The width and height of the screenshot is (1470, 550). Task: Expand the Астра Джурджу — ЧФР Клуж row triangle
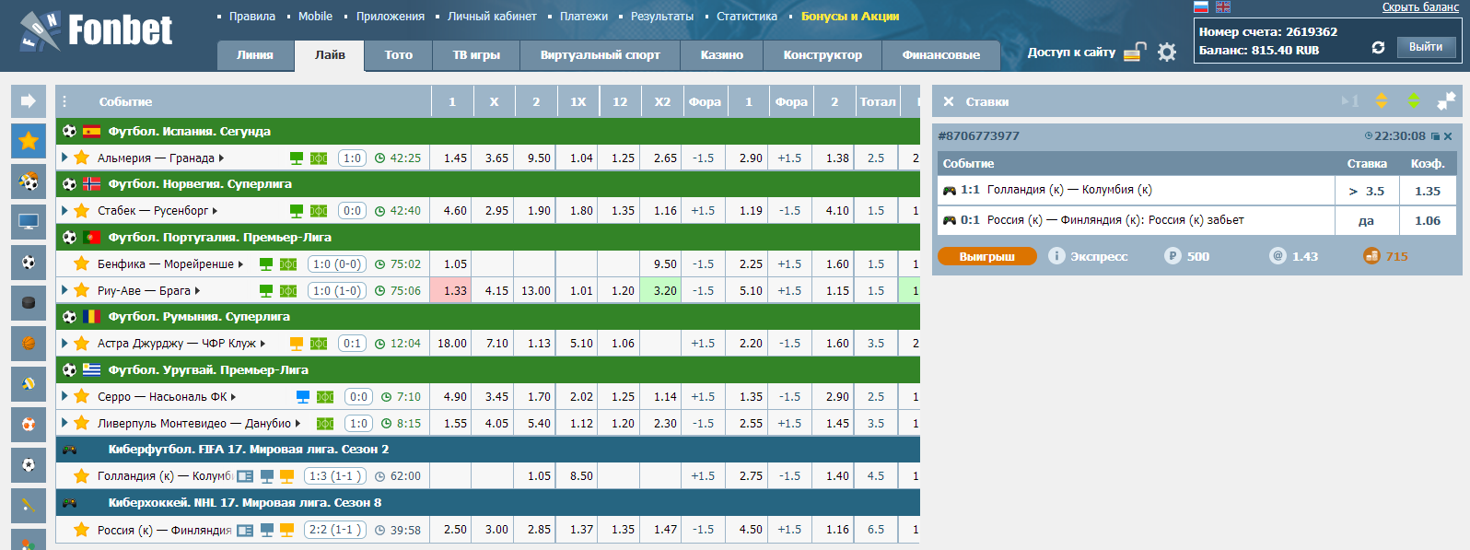point(64,344)
